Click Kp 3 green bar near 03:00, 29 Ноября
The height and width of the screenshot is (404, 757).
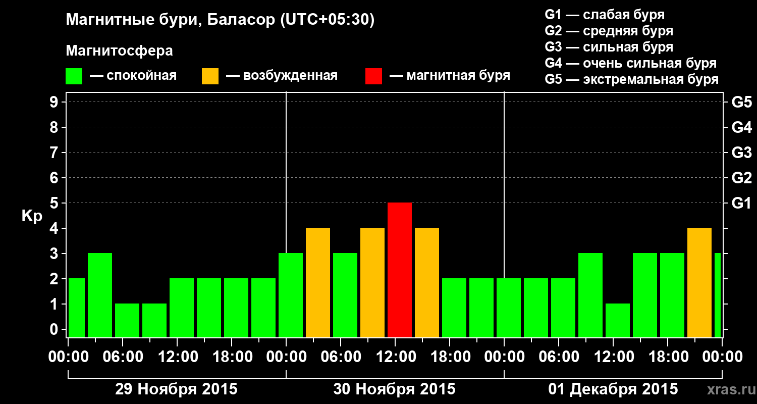100,295
